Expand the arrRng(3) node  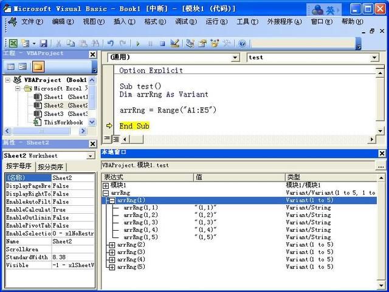[112, 253]
